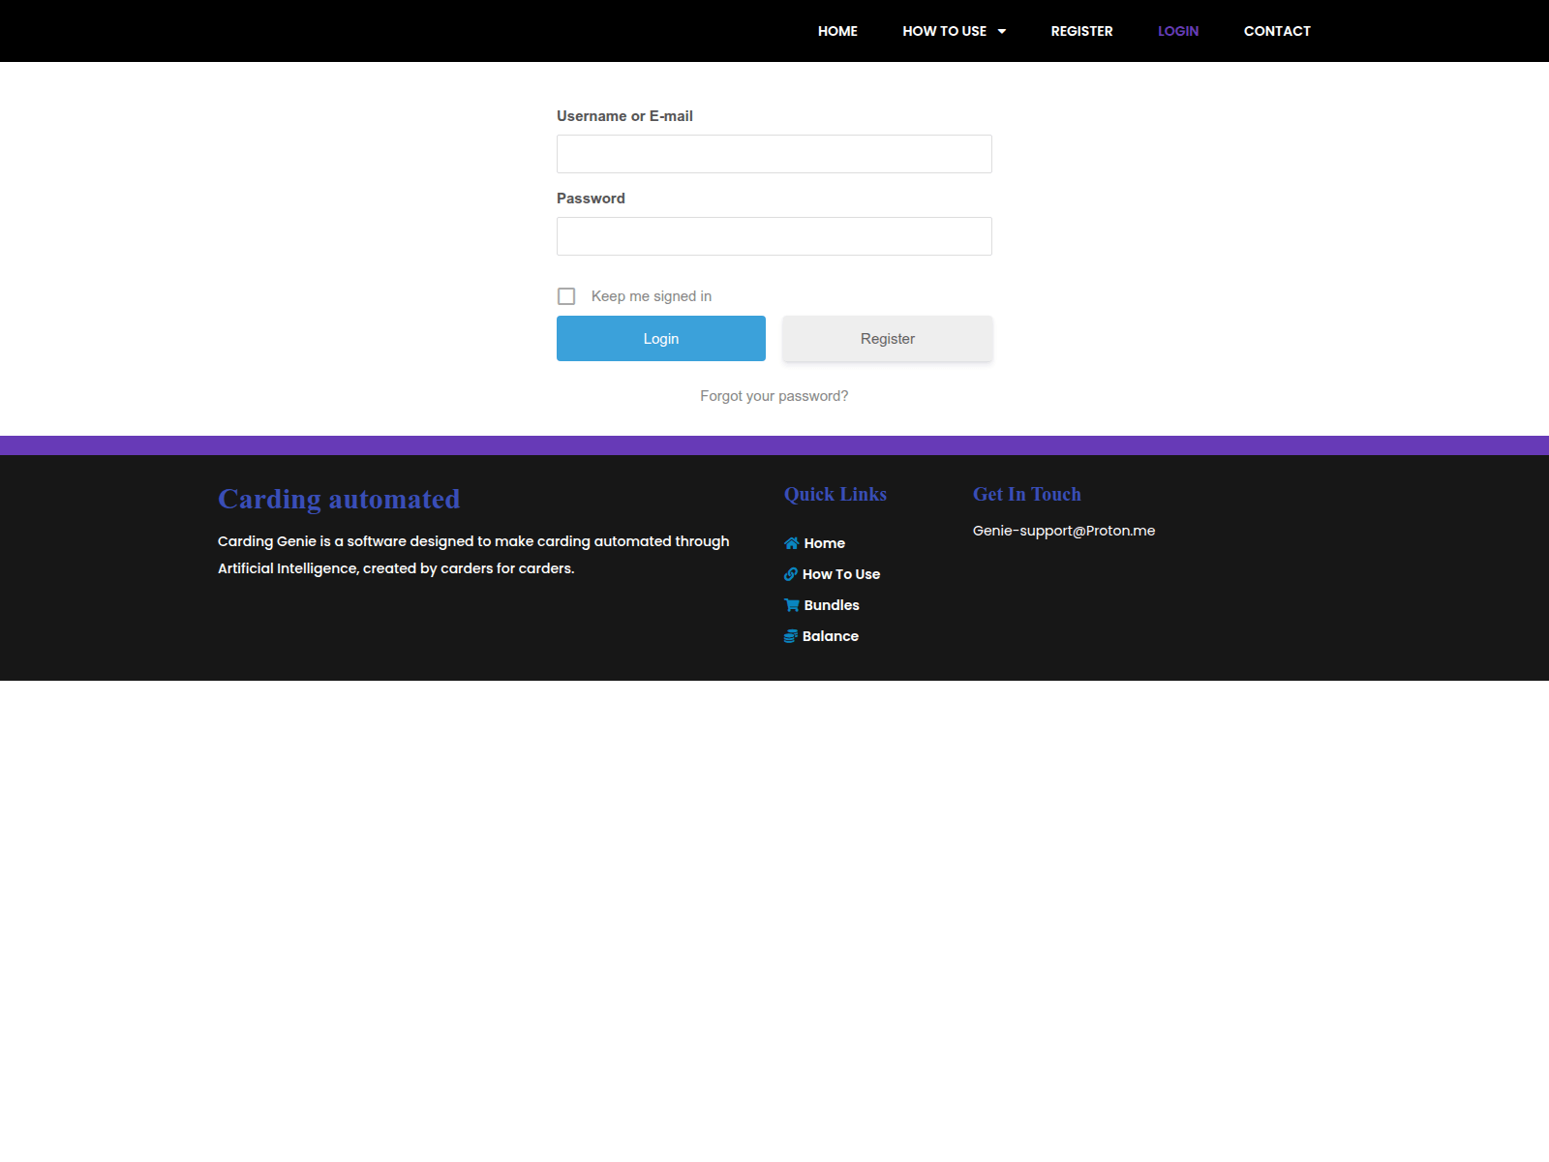
Task: Click the coins icon beside Balance
Action: (791, 636)
